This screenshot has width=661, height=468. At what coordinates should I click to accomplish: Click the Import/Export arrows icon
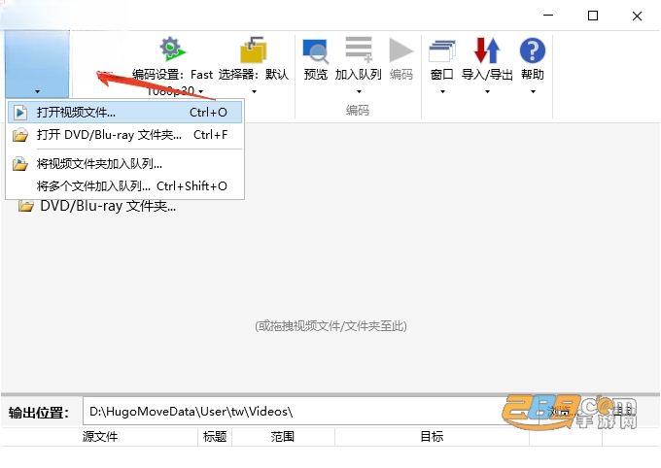tap(487, 50)
